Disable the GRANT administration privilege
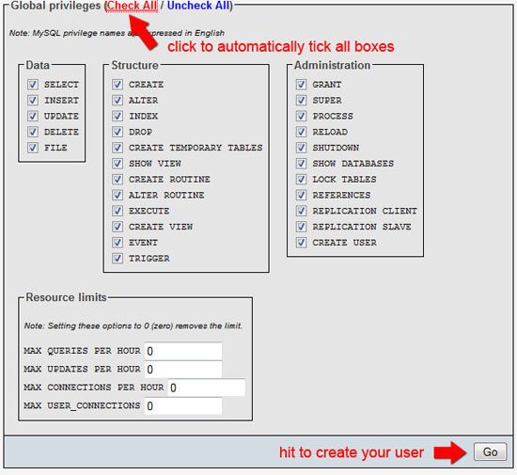This screenshot has height=475, width=517. [x=301, y=85]
